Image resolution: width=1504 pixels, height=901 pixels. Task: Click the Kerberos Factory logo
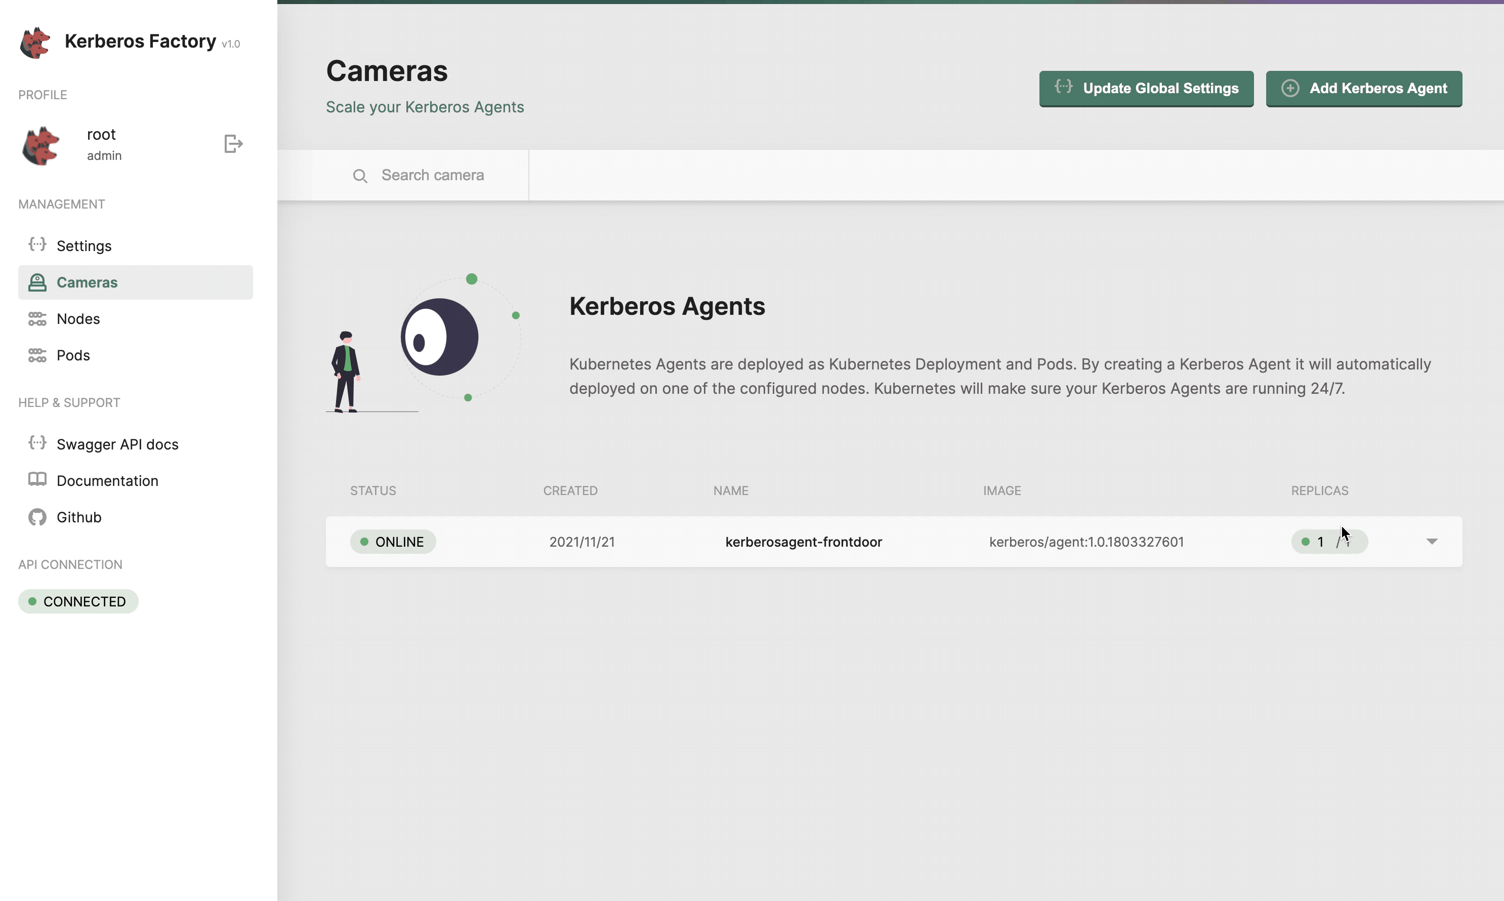pyautogui.click(x=34, y=42)
